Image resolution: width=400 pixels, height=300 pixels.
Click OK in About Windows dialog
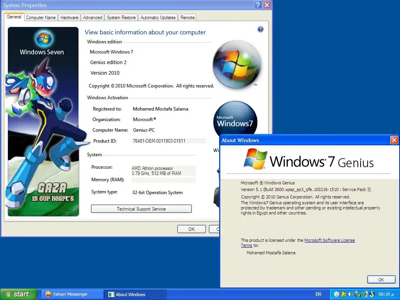(x=381, y=280)
